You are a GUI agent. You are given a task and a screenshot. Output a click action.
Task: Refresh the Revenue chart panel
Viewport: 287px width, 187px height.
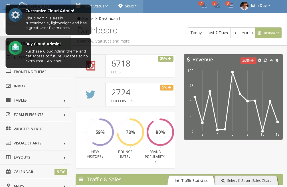(x=265, y=60)
